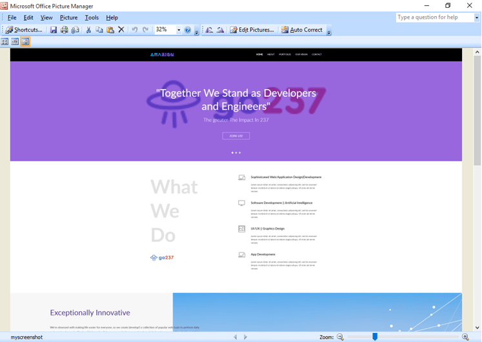Click the blue zoom slider handle
This screenshot has width=482, height=342.
[x=375, y=337]
